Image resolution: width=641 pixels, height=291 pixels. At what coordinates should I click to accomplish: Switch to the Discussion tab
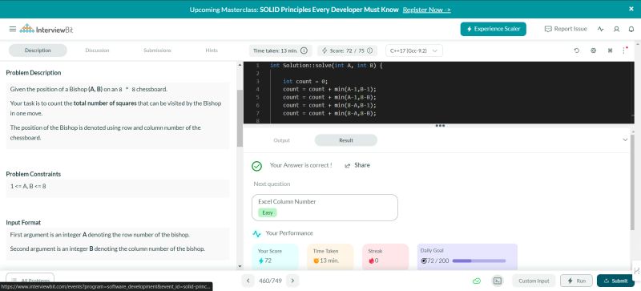[97, 51]
